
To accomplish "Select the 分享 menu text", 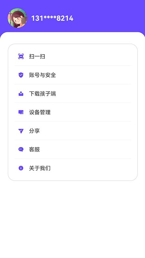I will 34,131.
